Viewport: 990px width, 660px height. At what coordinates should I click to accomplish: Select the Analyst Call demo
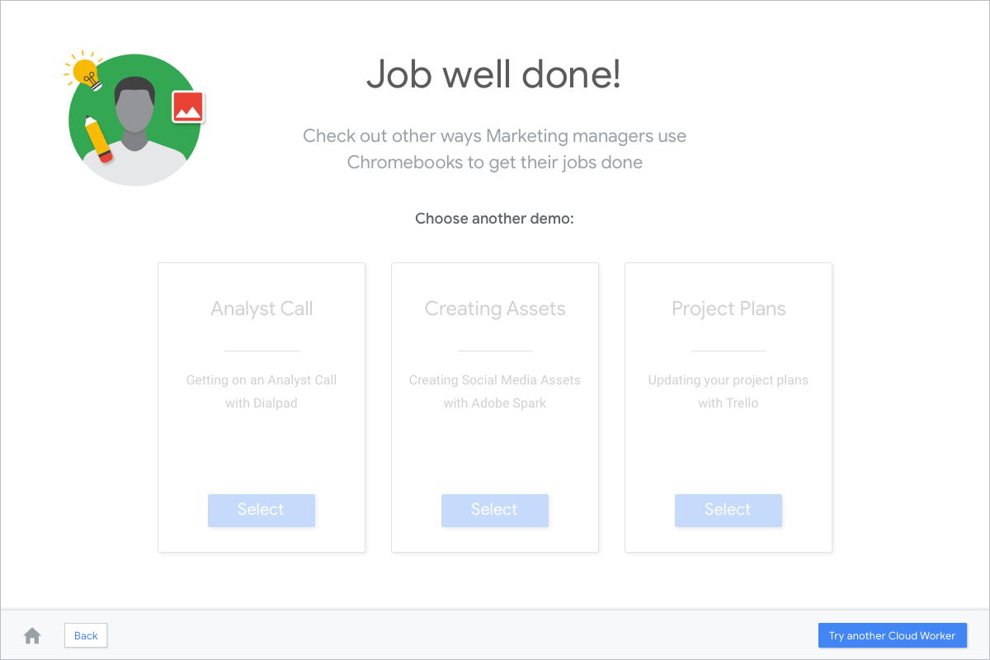(262, 510)
